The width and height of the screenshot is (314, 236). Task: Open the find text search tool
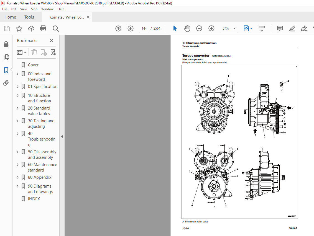point(56,28)
